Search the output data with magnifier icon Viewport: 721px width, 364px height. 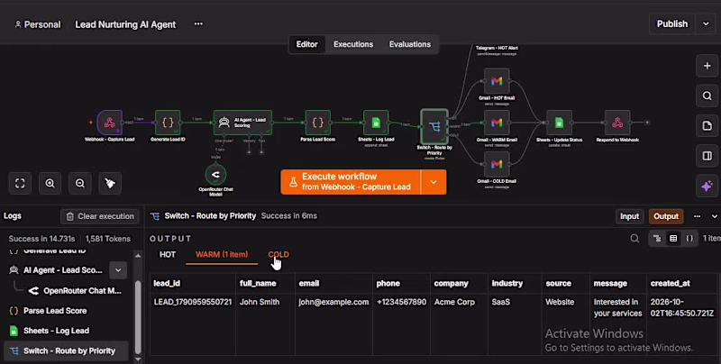(634, 238)
